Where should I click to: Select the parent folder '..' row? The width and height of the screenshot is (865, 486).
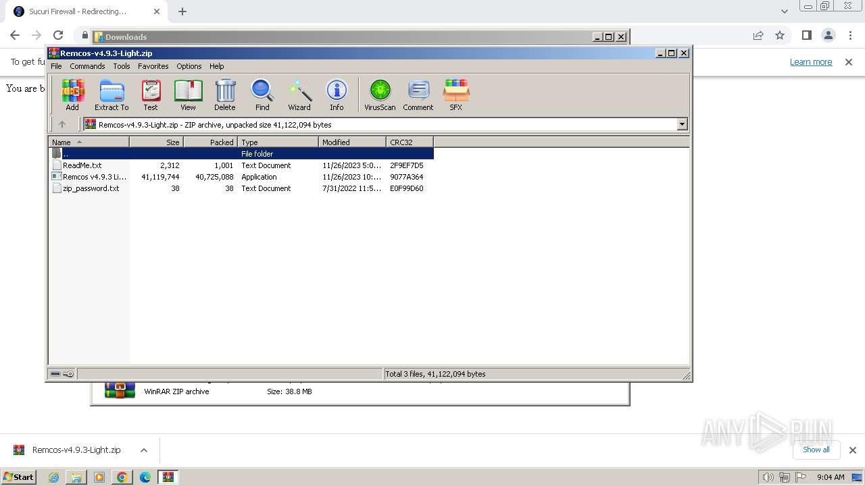click(241, 154)
